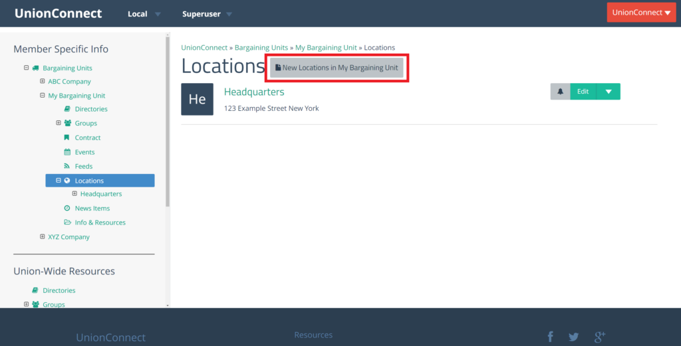Click the Resources link in footer

[x=313, y=335]
